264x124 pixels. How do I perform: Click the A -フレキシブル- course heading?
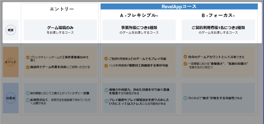point(139,16)
